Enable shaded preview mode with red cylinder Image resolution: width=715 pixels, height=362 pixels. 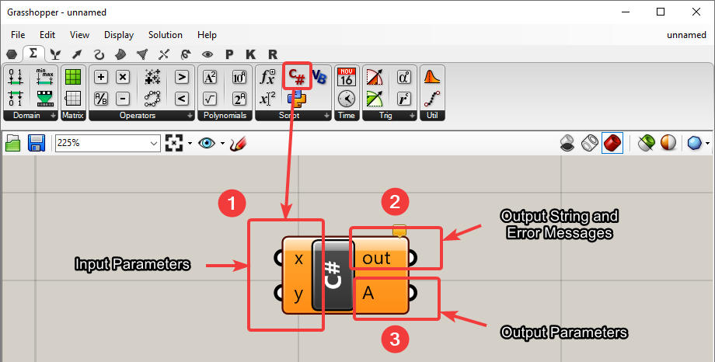click(x=612, y=144)
